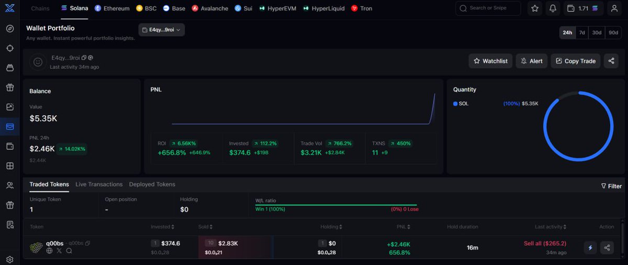Click the X logo in top-left corner
Viewport: 628px width, 265px height.
coord(10,7)
